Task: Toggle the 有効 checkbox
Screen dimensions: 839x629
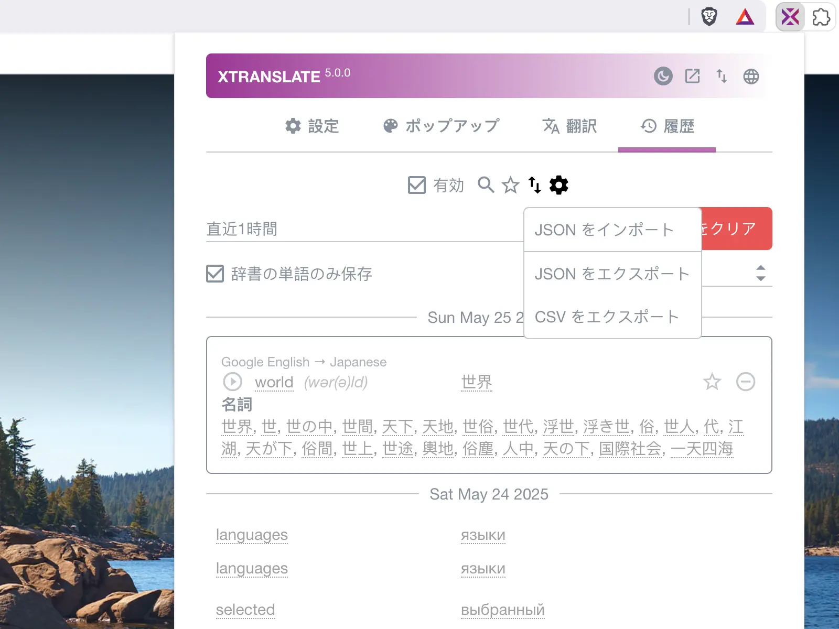Action: pyautogui.click(x=417, y=185)
